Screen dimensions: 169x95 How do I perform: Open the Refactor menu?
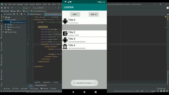pos(39,4)
